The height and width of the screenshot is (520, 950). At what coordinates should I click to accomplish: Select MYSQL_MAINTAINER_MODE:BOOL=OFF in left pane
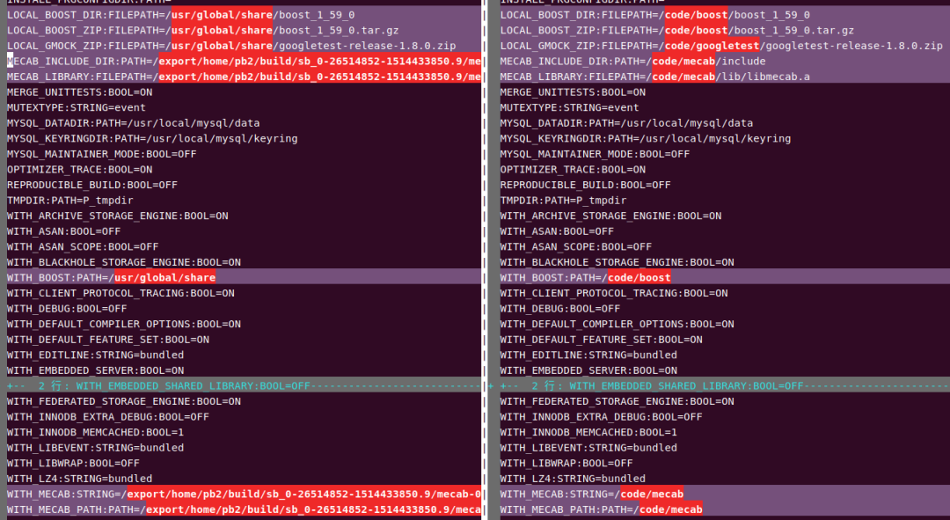[x=102, y=154]
